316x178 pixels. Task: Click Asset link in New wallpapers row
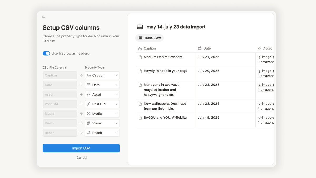click(266, 106)
